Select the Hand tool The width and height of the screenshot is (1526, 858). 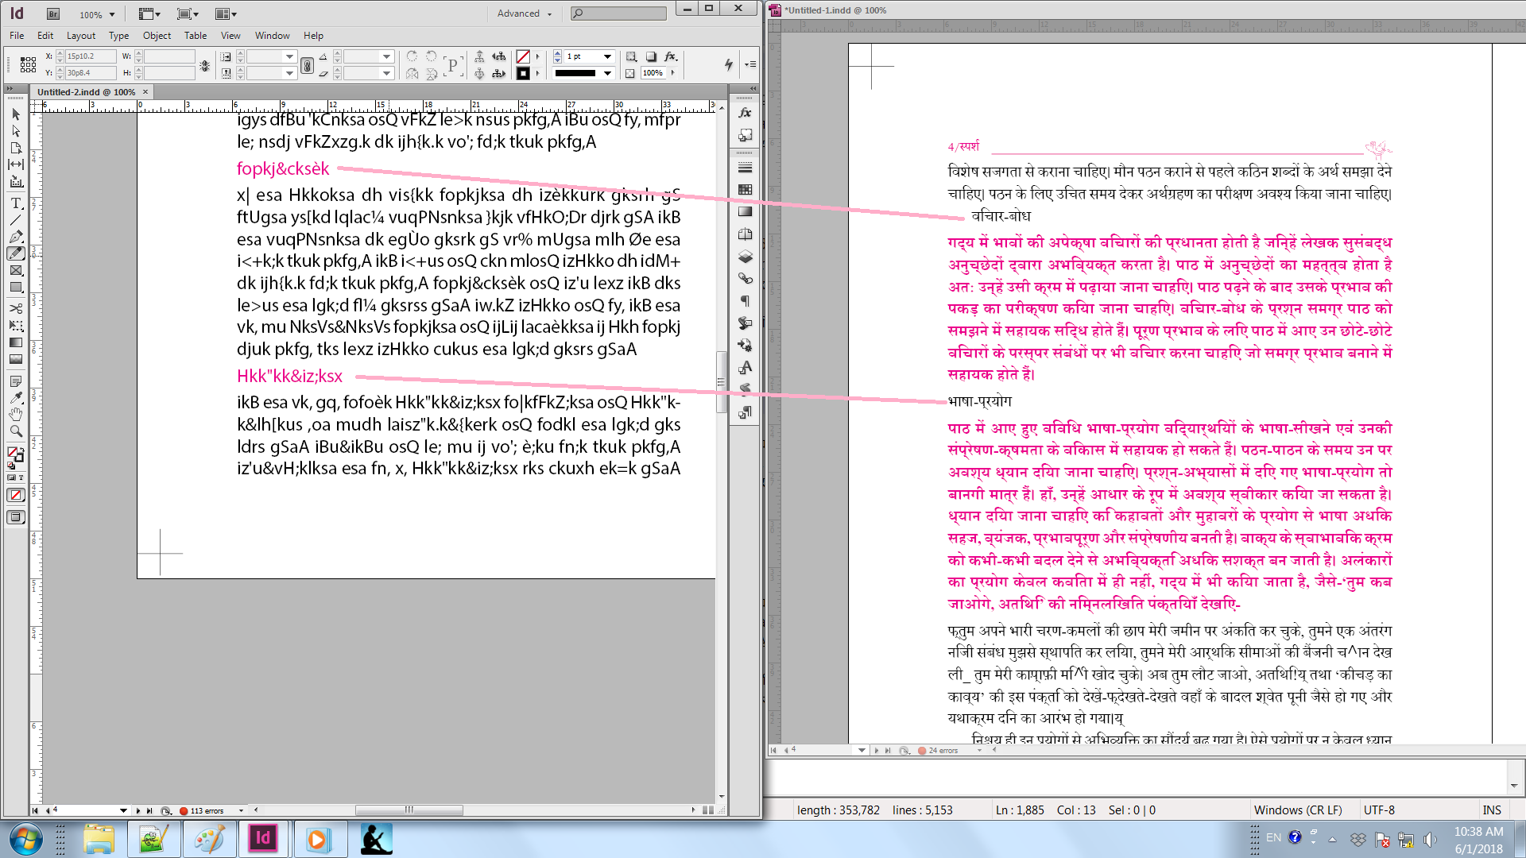(x=16, y=415)
